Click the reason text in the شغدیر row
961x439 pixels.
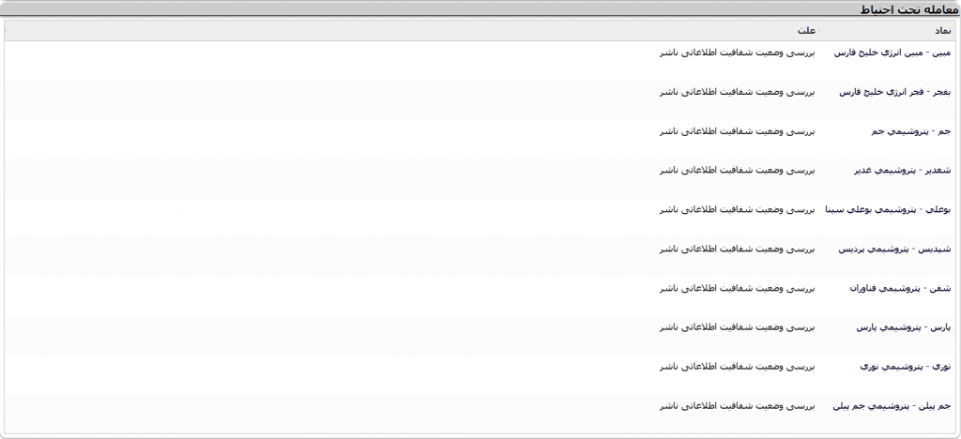click(738, 171)
